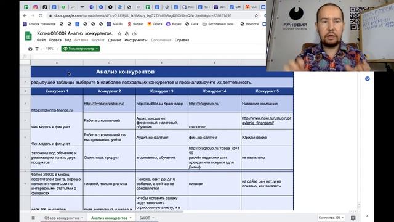394x222 pixels.
Task: Expand the 'Обзор конкурентов' sheet tab arrow
Action: point(82,218)
